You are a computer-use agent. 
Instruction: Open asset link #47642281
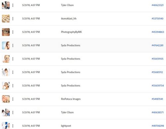click(157, 45)
